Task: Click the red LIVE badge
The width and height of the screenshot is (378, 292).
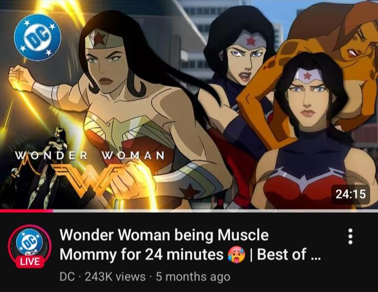Action: [30, 262]
